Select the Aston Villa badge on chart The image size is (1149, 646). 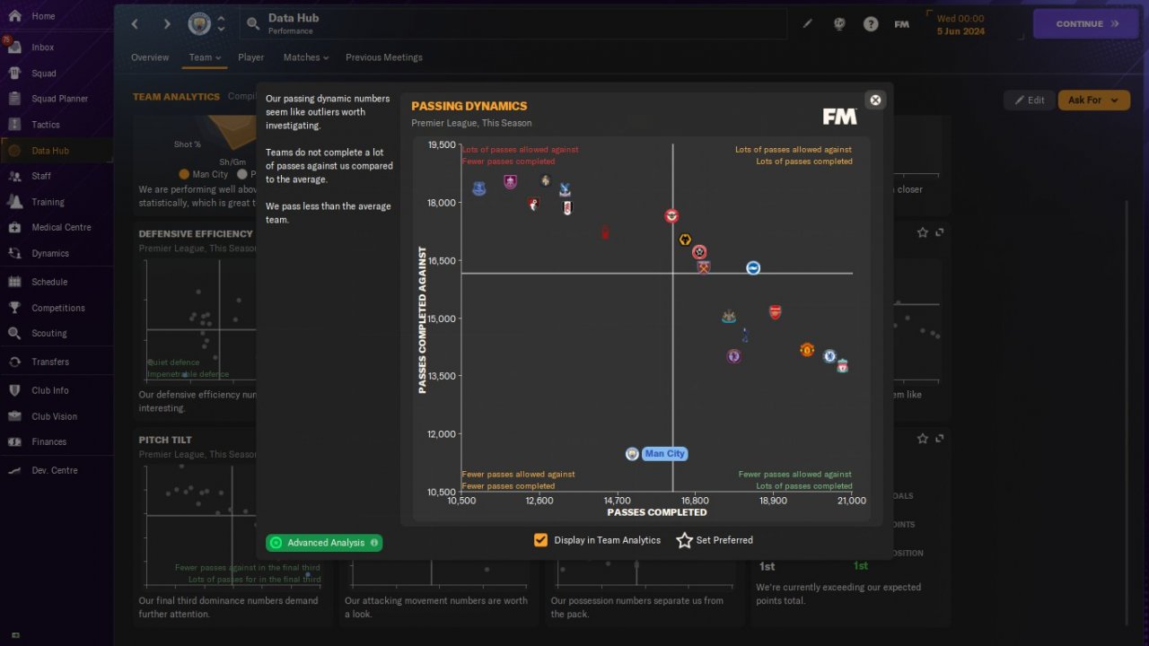coord(733,356)
